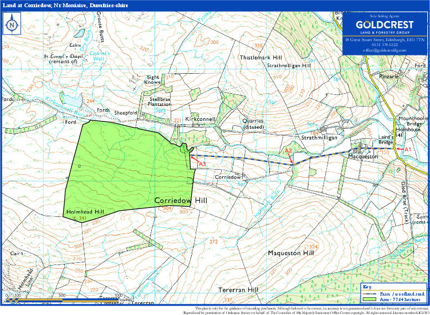This screenshot has width=430, height=315.
Task: Click the 'Stellbrae Plantation' label
Action: [x=160, y=102]
